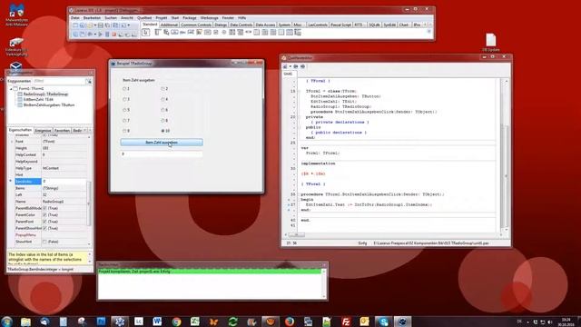This screenshot has height=327, width=581.
Task: Click the Pause icon in Lazarus toolbar
Action: pyautogui.click(x=107, y=35)
